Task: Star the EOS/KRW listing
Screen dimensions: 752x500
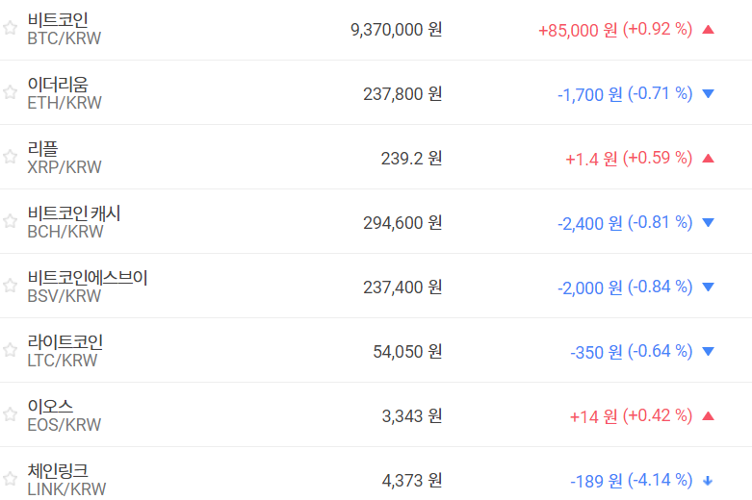Action: tap(10, 414)
